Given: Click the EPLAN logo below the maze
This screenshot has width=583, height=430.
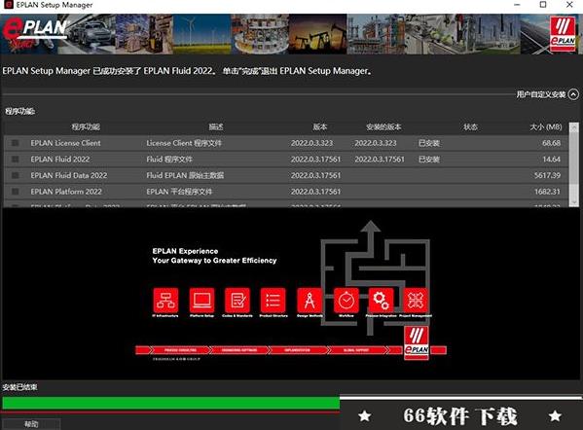Looking at the screenshot, I should tap(417, 343).
